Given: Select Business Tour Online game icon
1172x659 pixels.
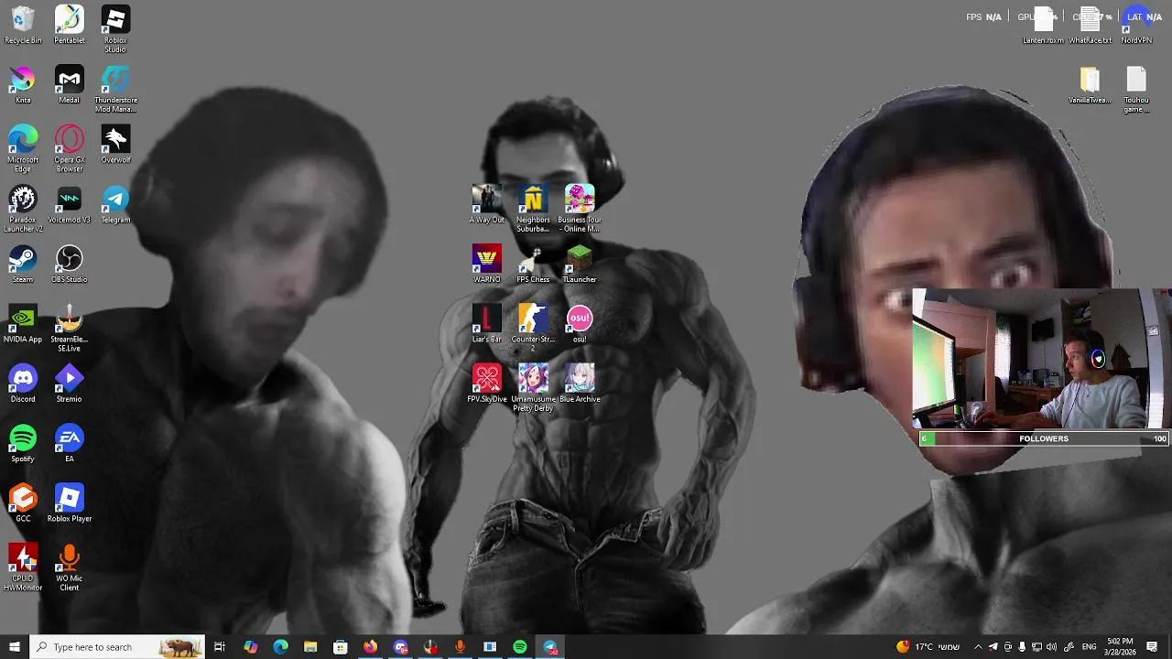Looking at the screenshot, I should [580, 209].
